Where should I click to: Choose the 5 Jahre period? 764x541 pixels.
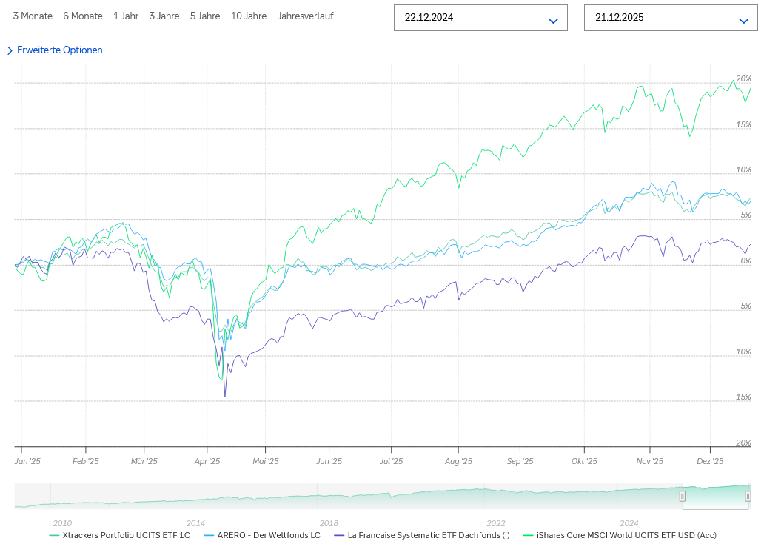point(205,16)
